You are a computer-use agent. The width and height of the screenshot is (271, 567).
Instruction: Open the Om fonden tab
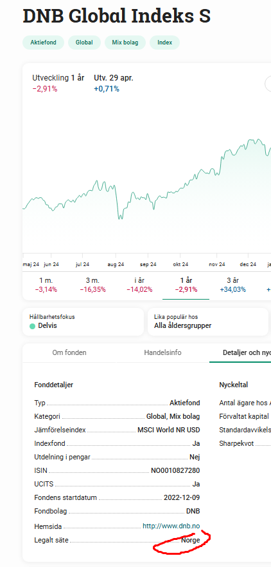[69, 352]
